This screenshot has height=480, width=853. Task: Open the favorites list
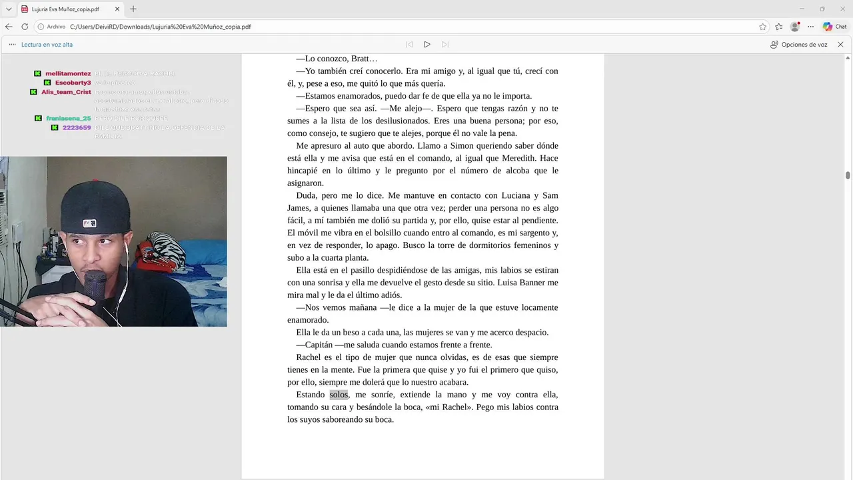click(x=778, y=27)
